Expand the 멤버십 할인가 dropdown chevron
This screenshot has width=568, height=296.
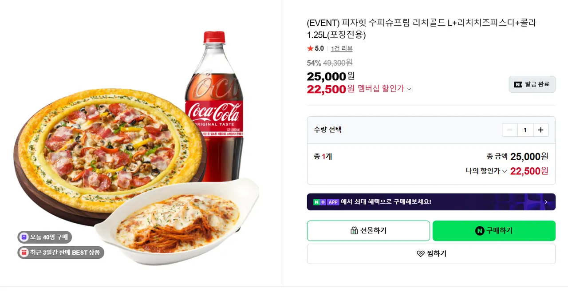click(x=409, y=89)
